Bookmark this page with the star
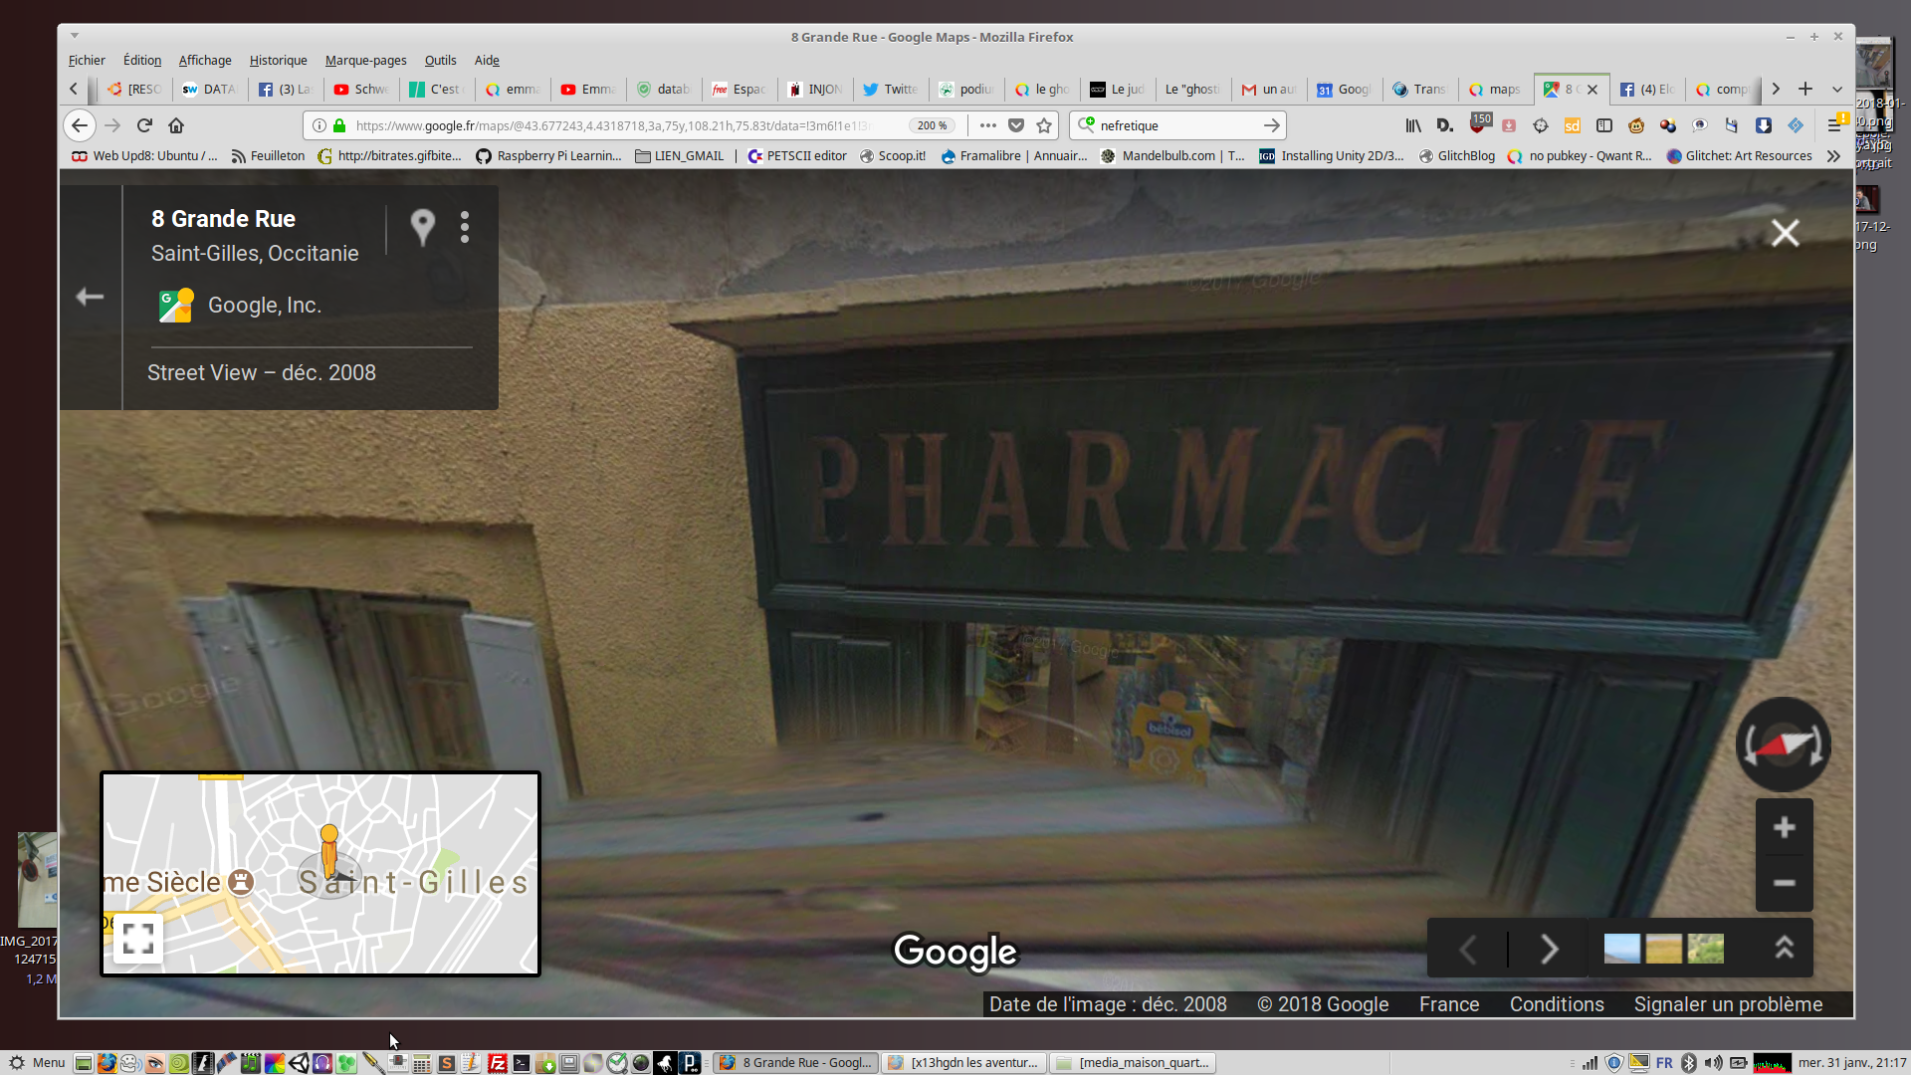Viewport: 1911px width, 1075px height. click(1044, 125)
